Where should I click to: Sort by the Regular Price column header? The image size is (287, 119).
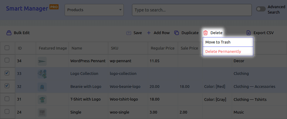163,48
